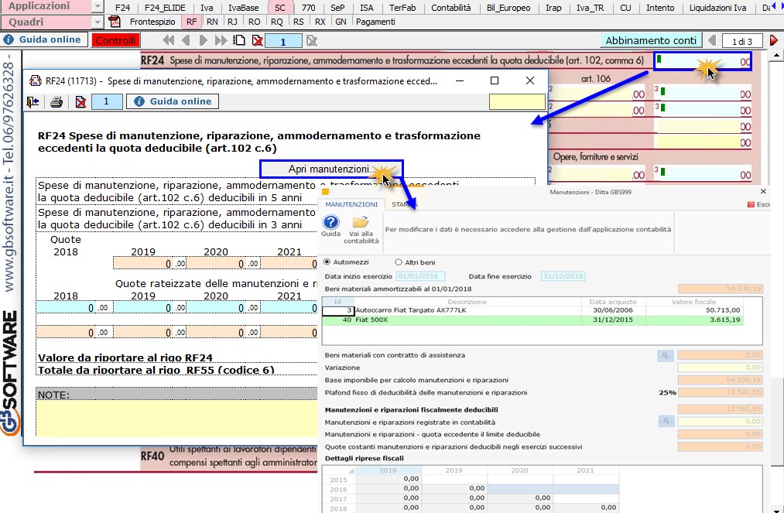
Task: Jump to last page with double-right arrow
Action: 221,40
